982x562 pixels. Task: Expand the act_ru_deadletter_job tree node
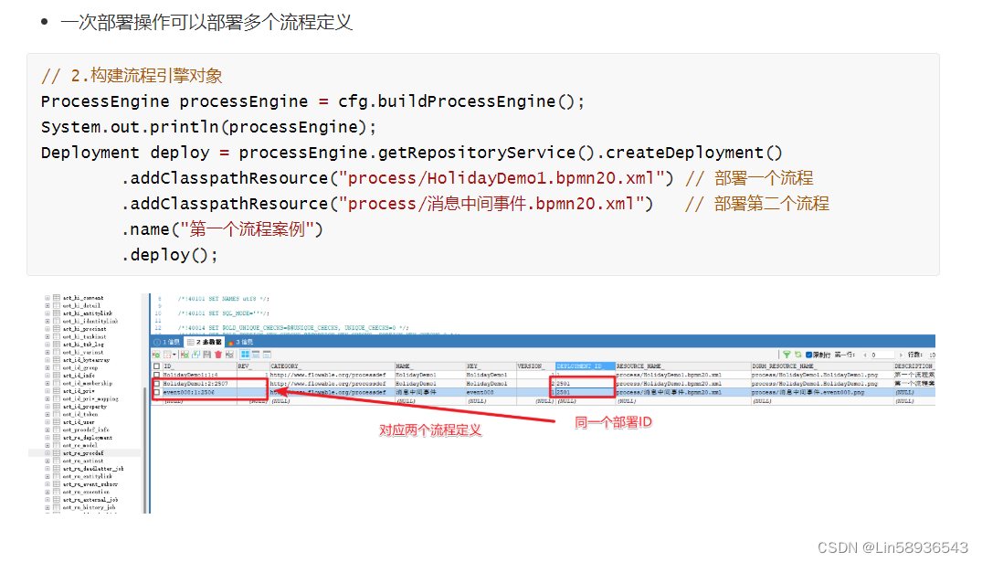[x=47, y=469]
